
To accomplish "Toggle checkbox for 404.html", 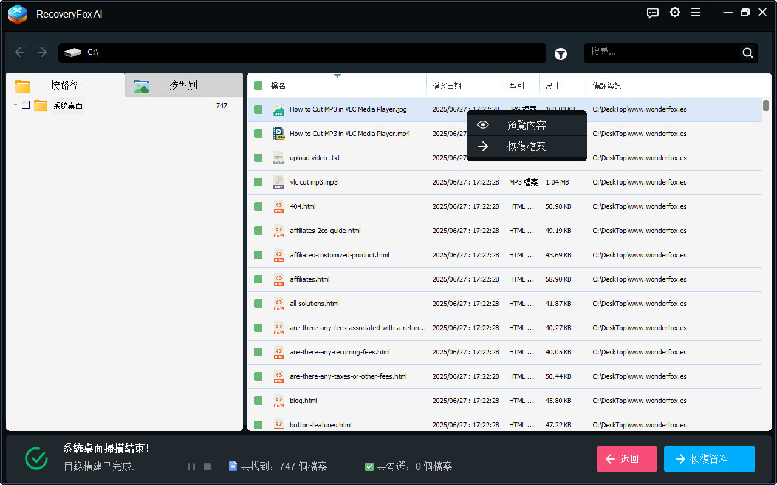I will coord(258,206).
